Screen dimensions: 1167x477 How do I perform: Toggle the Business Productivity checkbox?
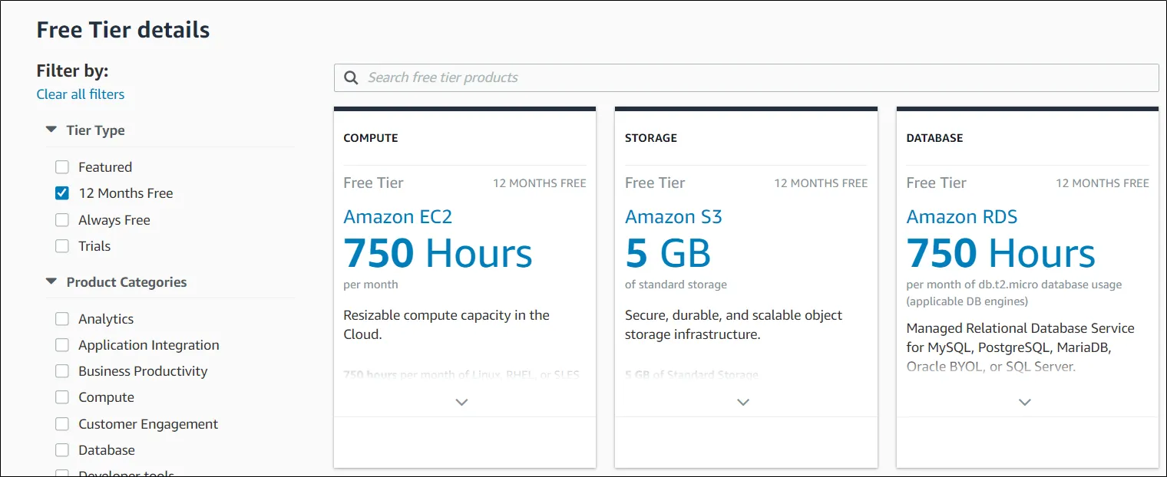tap(62, 371)
